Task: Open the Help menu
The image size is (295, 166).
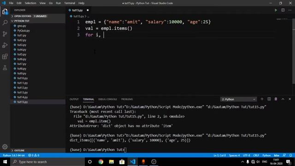Action: [81, 3]
